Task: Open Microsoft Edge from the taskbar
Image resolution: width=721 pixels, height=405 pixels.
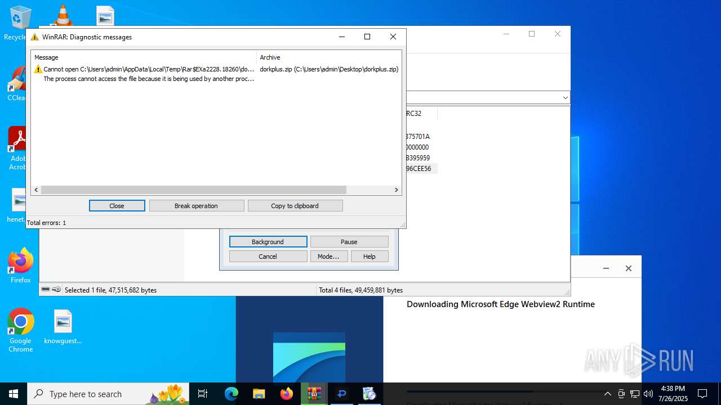Action: click(x=232, y=394)
